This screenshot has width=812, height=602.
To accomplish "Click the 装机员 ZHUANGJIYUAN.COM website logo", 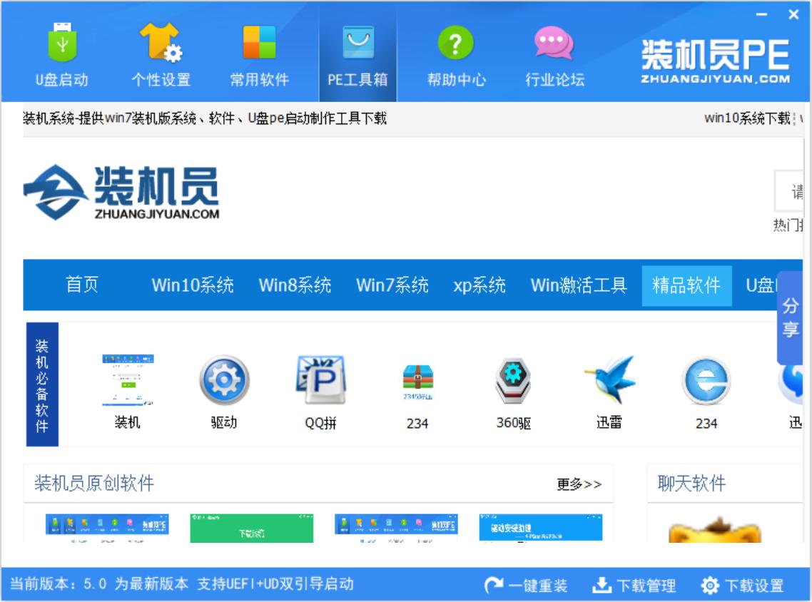I will click(x=121, y=193).
